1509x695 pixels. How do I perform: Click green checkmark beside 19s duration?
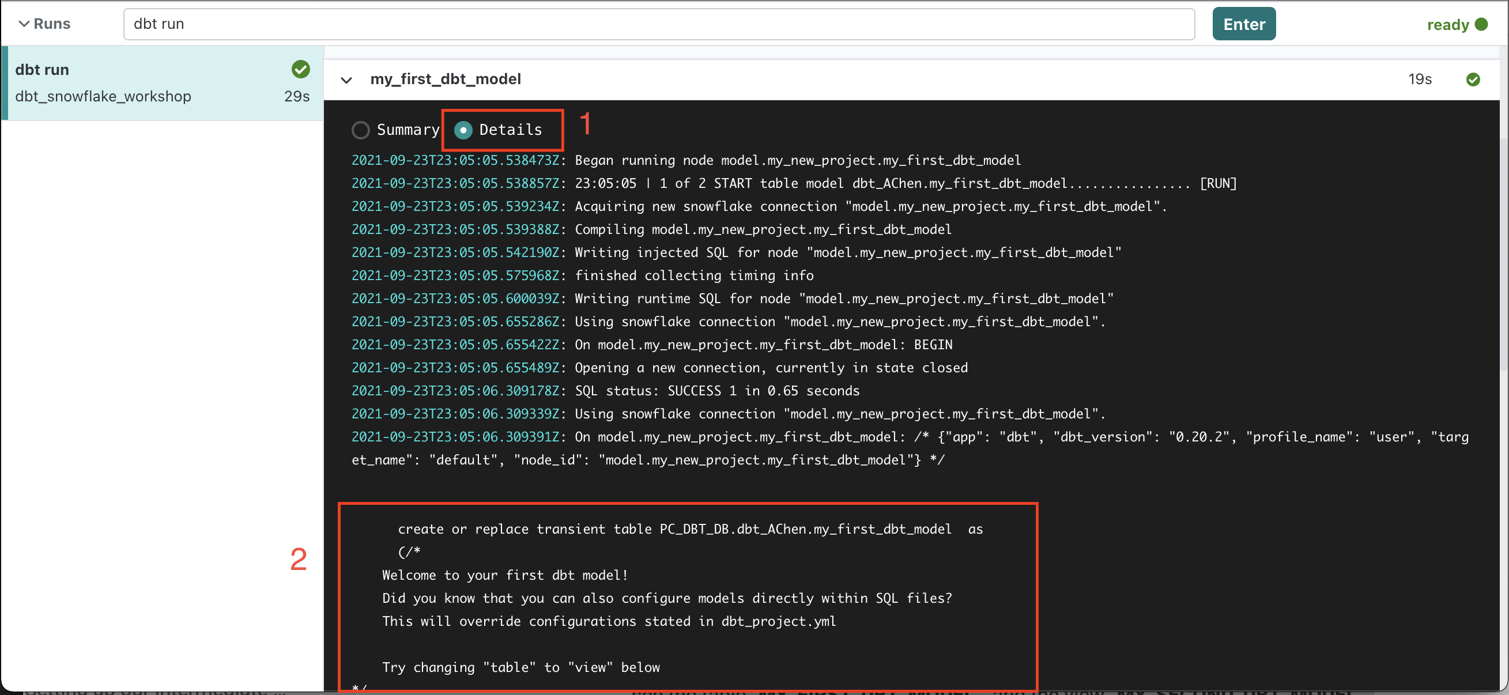coord(1473,80)
